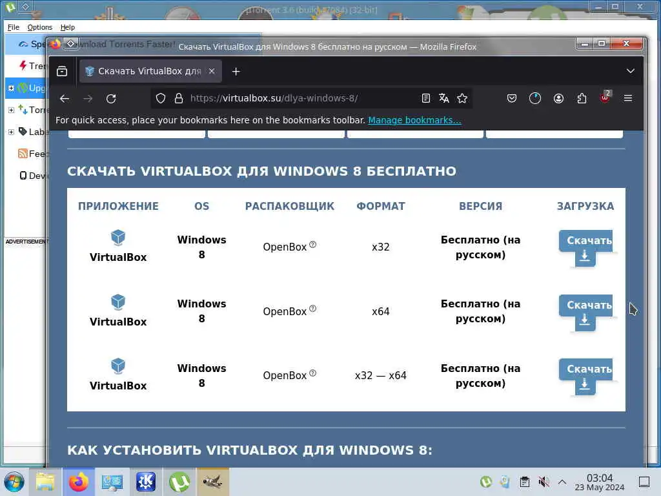Bookmark this page with star

tap(462, 98)
